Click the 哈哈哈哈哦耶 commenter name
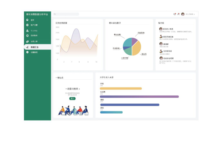Viewport: 207px width, 142px height. click(168, 58)
